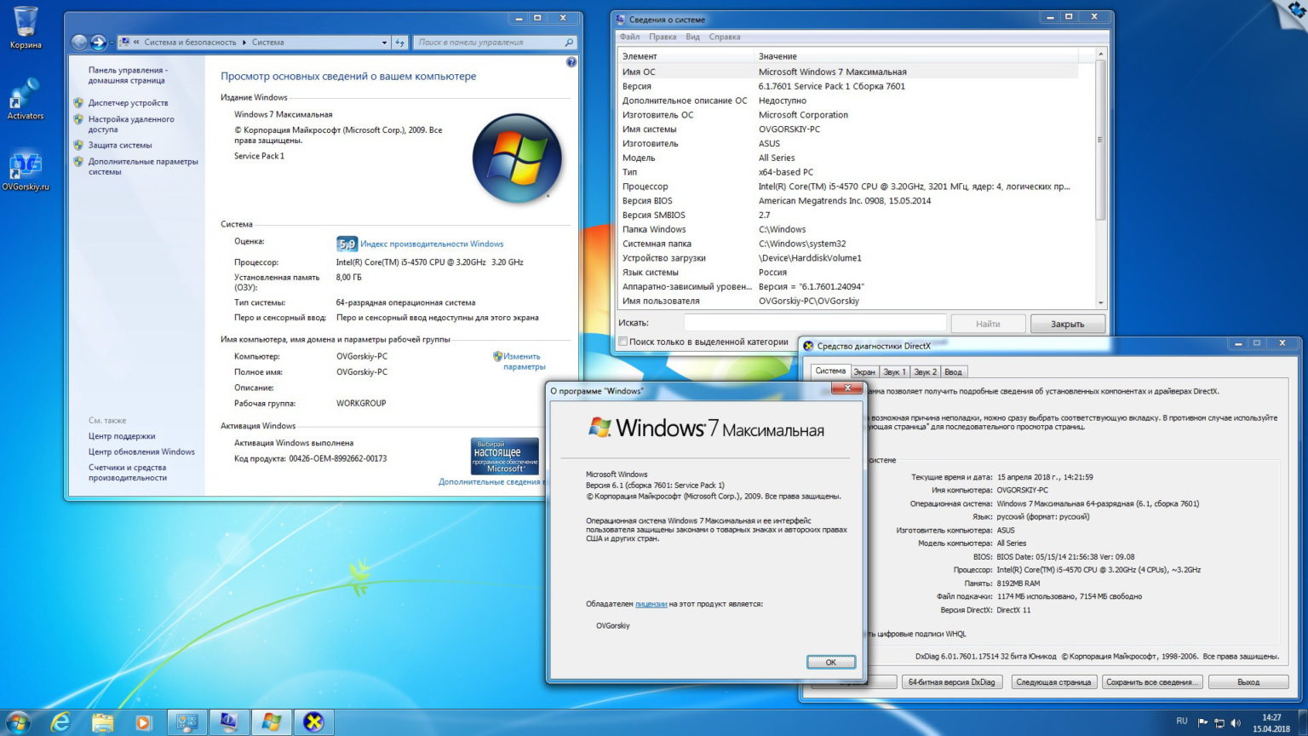Open the Справка menu in System Information
Screen dimensions: 1308x736
[725, 37]
